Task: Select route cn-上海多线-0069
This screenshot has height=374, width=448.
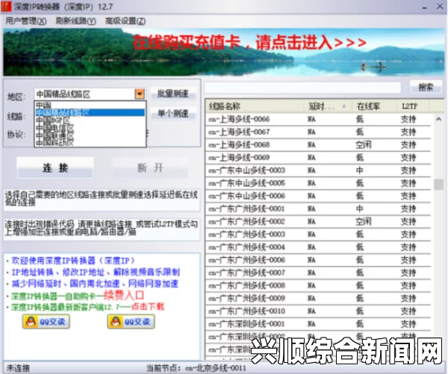Action: point(318,158)
